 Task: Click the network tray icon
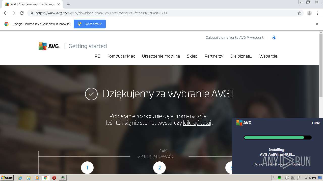[x=293, y=178]
